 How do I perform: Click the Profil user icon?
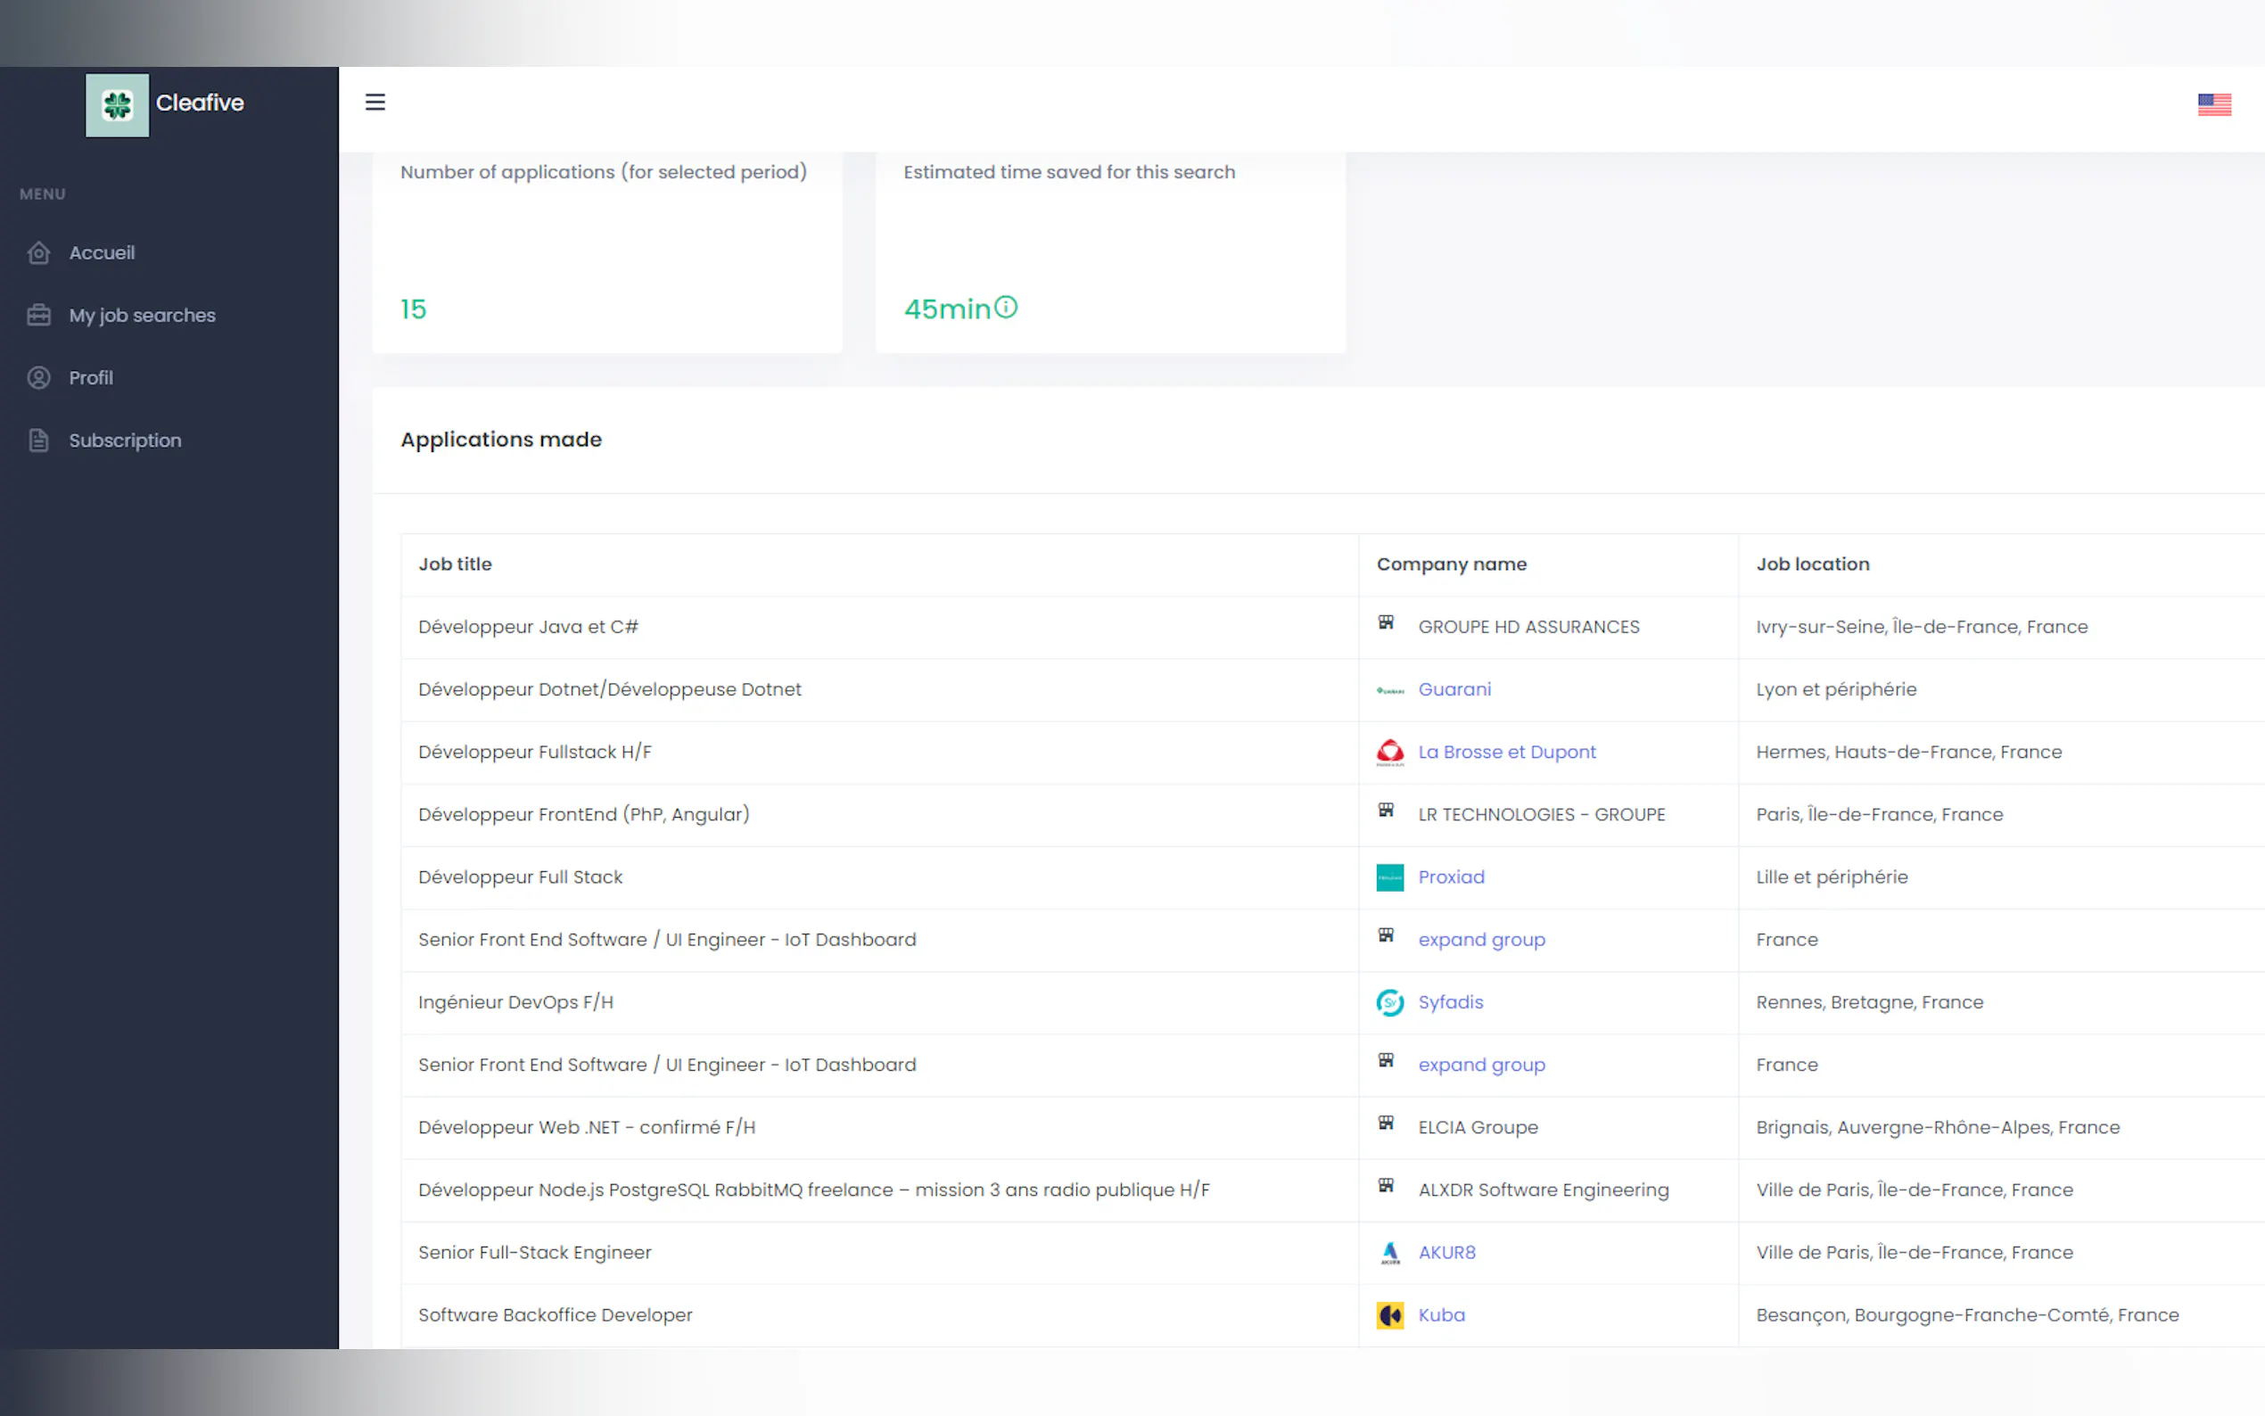[38, 377]
